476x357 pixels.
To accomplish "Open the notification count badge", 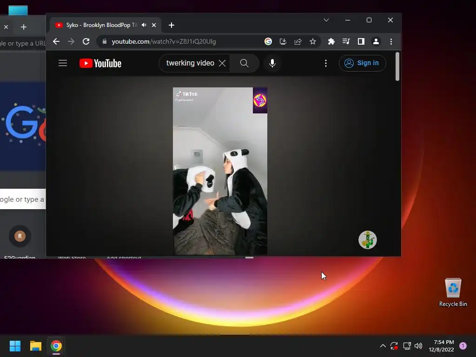I will coord(463,346).
